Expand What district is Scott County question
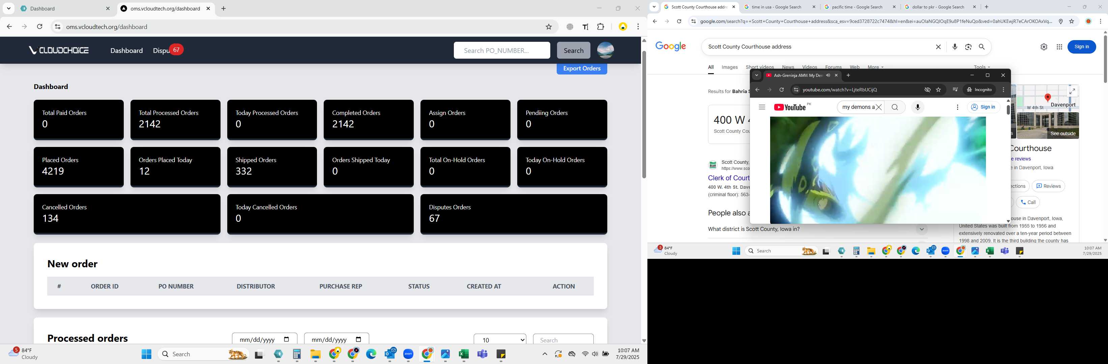This screenshot has width=1108, height=364. [x=817, y=229]
